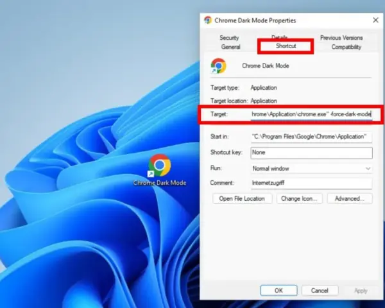Click the 'Chrome Dark Mode Properties' title text
Screen dimensions: 385x308
point(255,21)
